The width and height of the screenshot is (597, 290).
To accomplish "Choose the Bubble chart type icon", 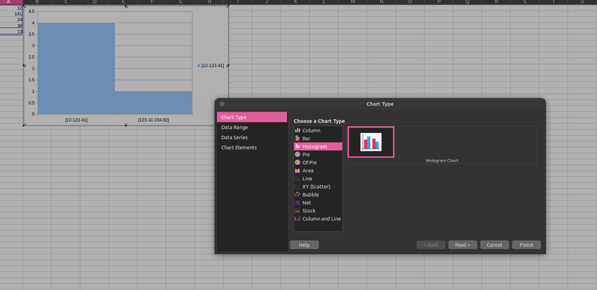I will click(298, 194).
